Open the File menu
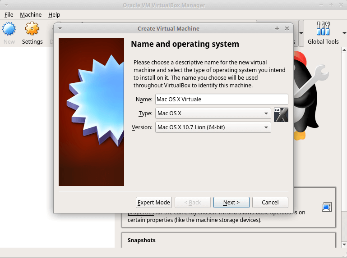Image resolution: width=347 pixels, height=258 pixels. [9, 15]
